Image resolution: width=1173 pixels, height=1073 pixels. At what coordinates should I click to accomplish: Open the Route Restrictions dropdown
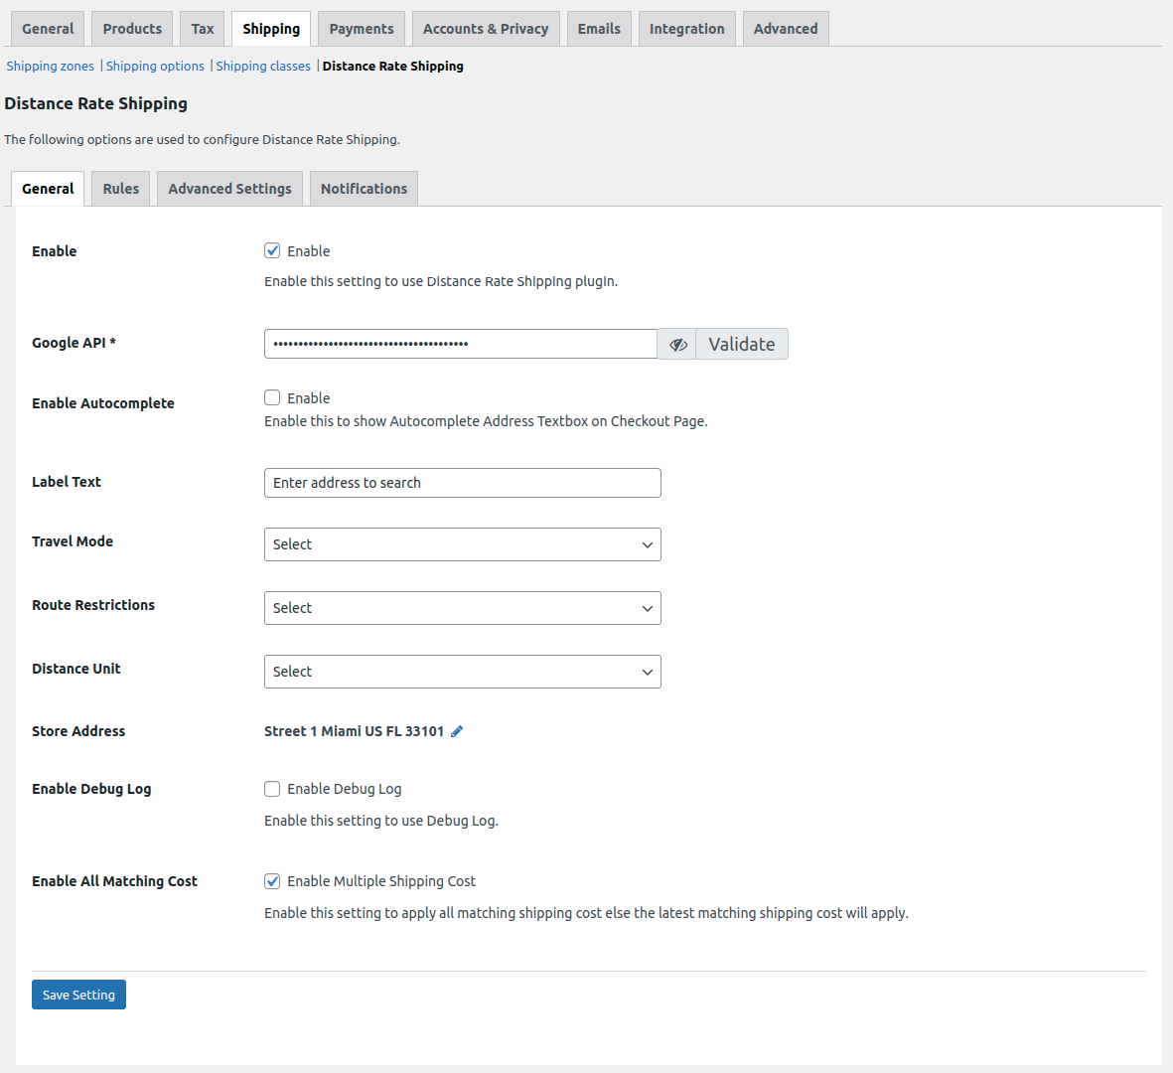pos(462,608)
